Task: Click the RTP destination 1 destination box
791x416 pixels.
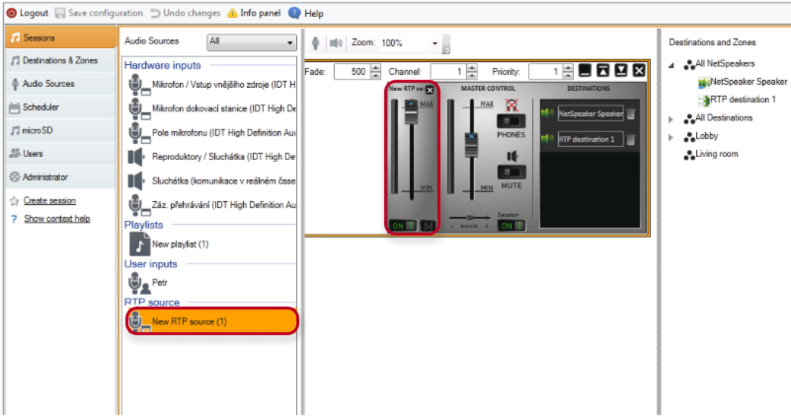Action: [591, 139]
